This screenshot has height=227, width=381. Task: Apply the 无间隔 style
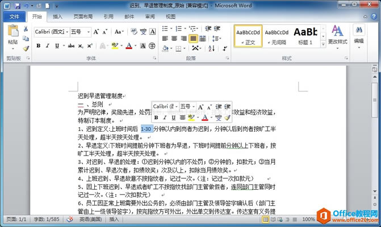pos(277,36)
